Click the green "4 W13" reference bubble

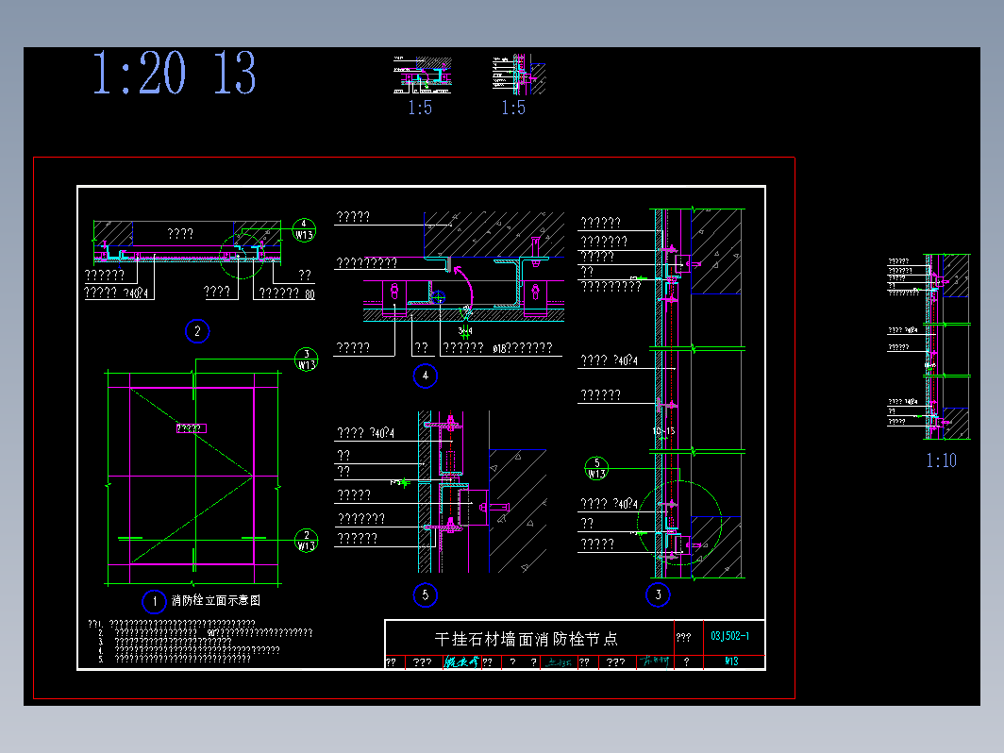(304, 230)
